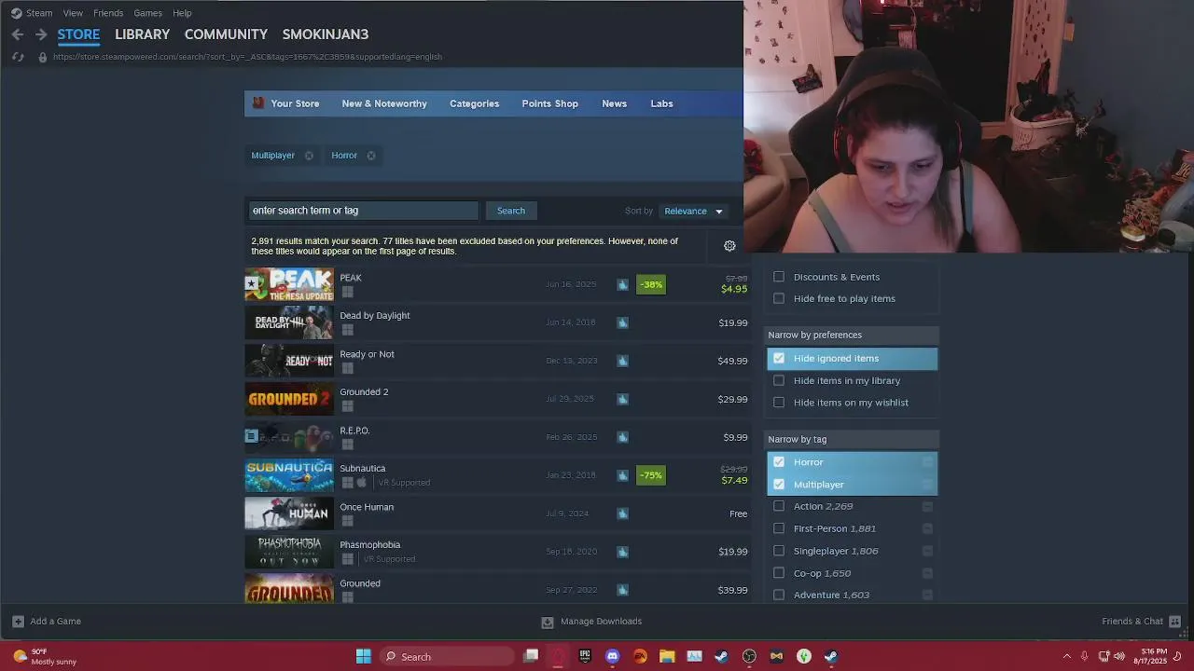Open File Explorer from the taskbar

click(667, 656)
